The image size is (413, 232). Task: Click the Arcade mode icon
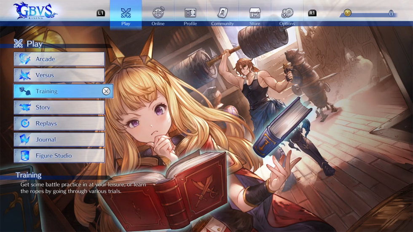click(25, 59)
